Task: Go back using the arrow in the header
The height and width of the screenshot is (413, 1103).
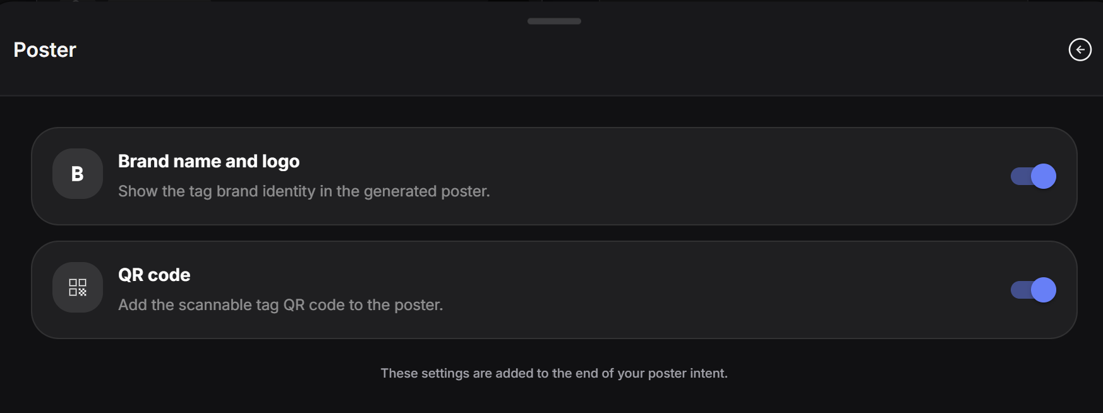Action: pos(1080,49)
